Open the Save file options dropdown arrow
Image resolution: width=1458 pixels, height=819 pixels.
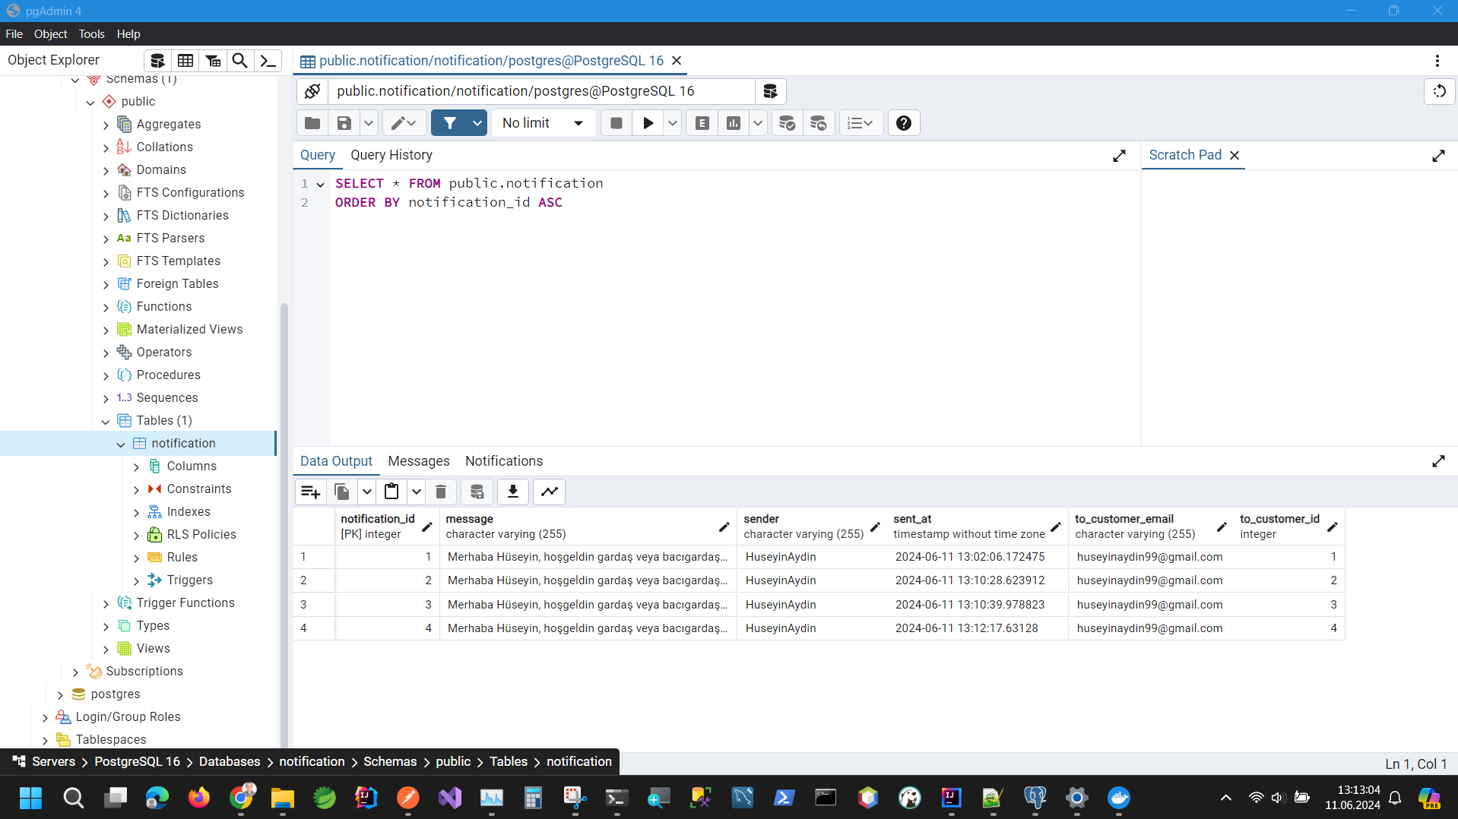(x=369, y=123)
